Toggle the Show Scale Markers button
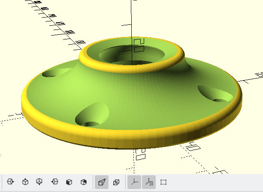Viewport: 263px width, 192px height. (x=149, y=182)
